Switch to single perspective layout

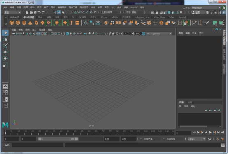5,86
